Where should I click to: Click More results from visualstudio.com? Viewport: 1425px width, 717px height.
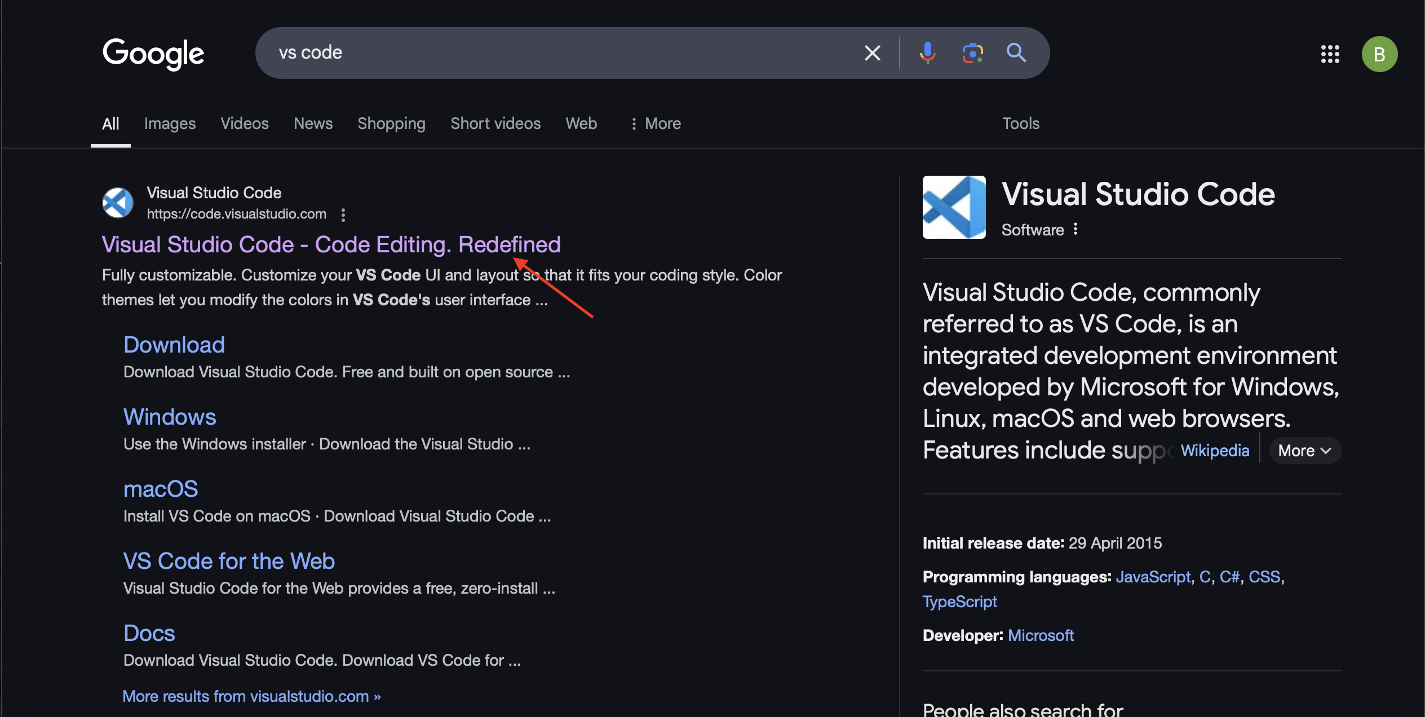pyautogui.click(x=251, y=696)
